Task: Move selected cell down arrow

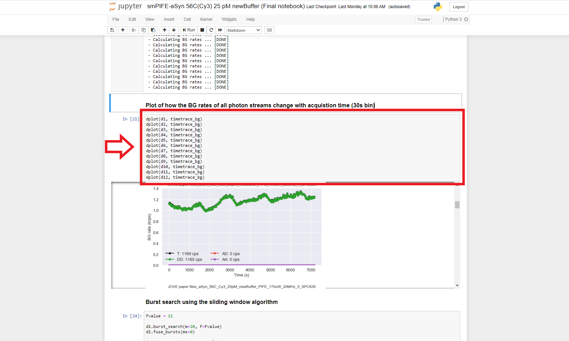Action: pyautogui.click(x=174, y=30)
